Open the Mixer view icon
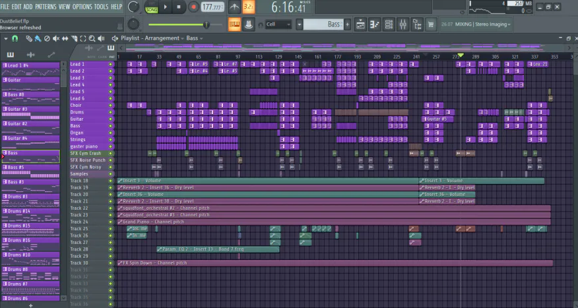The width and height of the screenshot is (578, 308). [x=402, y=24]
